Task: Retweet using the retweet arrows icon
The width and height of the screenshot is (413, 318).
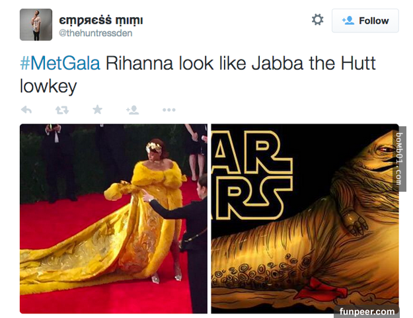Action: coord(62,110)
